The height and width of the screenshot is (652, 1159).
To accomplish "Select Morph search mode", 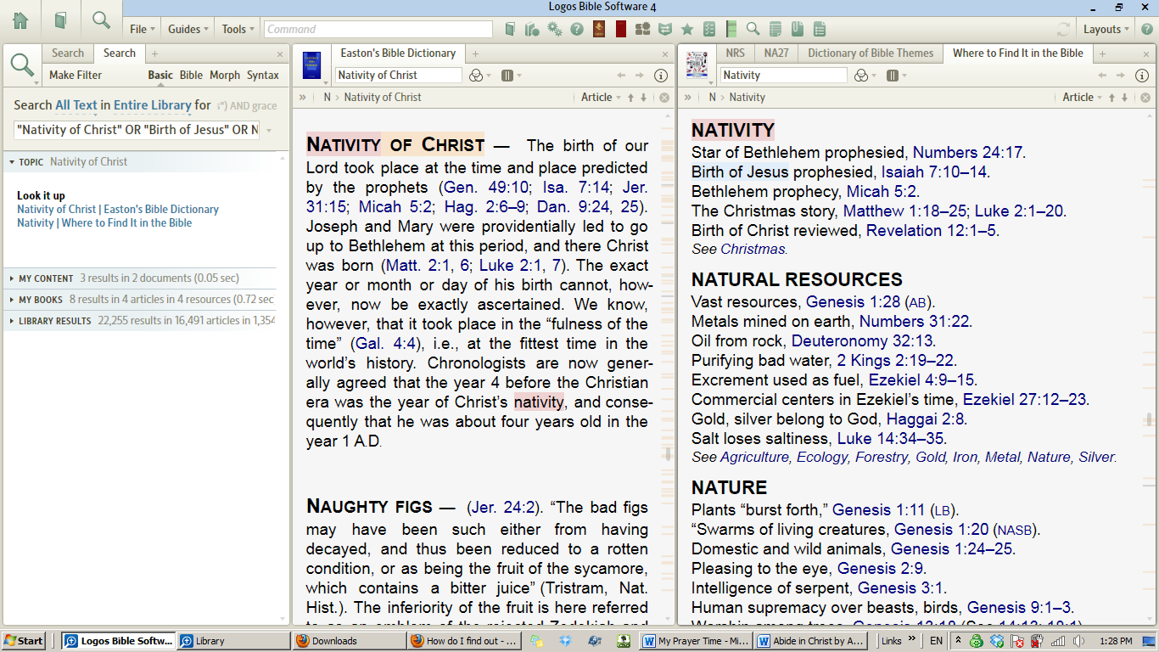I will pos(225,76).
